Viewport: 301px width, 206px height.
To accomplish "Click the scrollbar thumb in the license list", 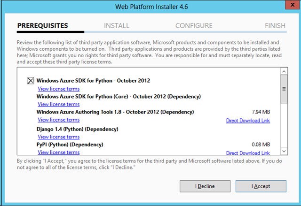I will 284,89.
